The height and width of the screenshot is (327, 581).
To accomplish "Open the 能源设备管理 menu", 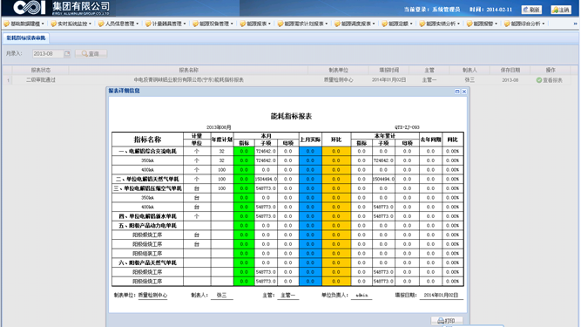I will point(213,24).
